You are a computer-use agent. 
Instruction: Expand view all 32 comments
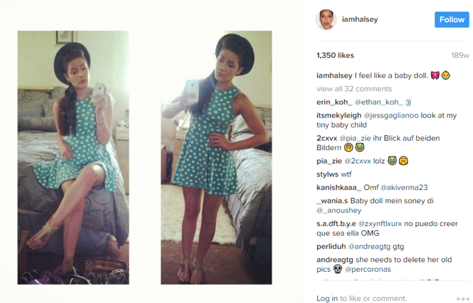354,89
